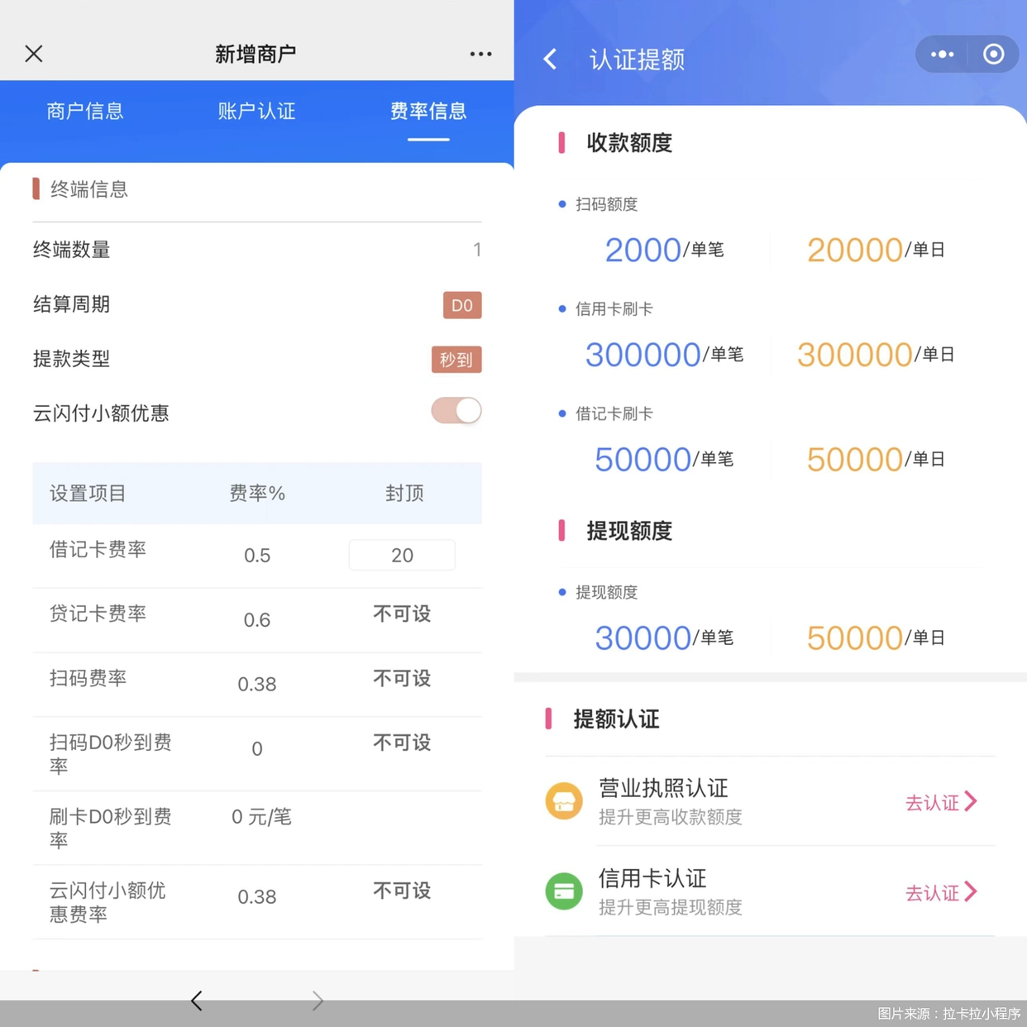Tap the 信用卡认证 credit card icon
1027x1027 pixels.
[x=564, y=891]
